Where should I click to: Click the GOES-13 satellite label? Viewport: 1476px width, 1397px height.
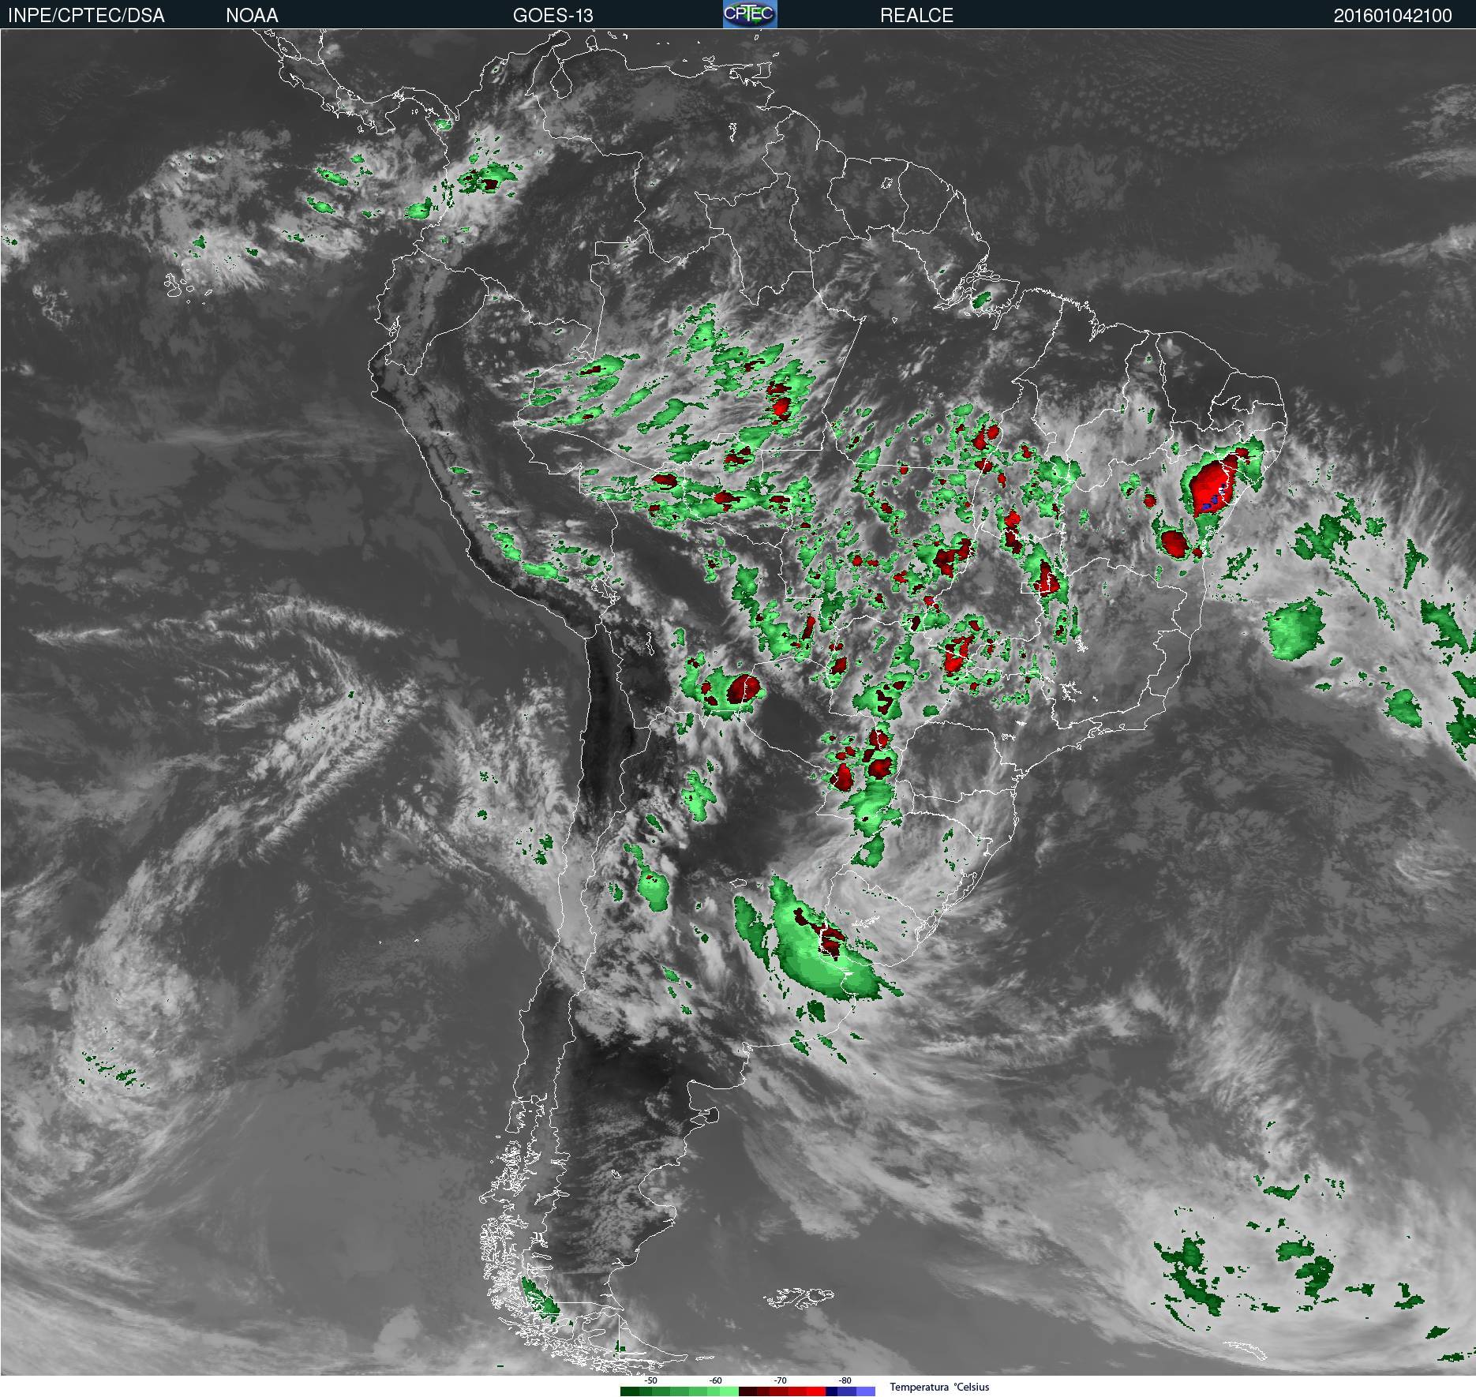click(x=553, y=16)
